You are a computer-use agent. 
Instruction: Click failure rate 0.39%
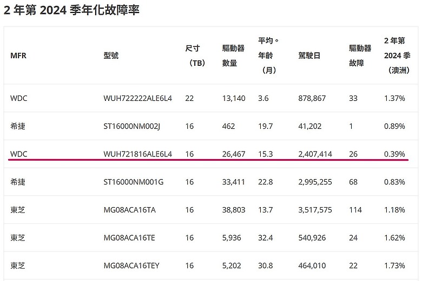pyautogui.click(x=394, y=154)
